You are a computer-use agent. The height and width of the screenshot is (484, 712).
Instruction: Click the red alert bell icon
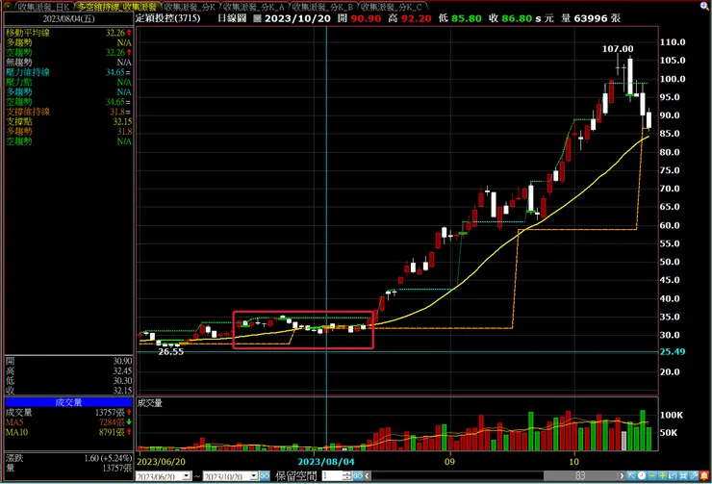click(x=704, y=476)
